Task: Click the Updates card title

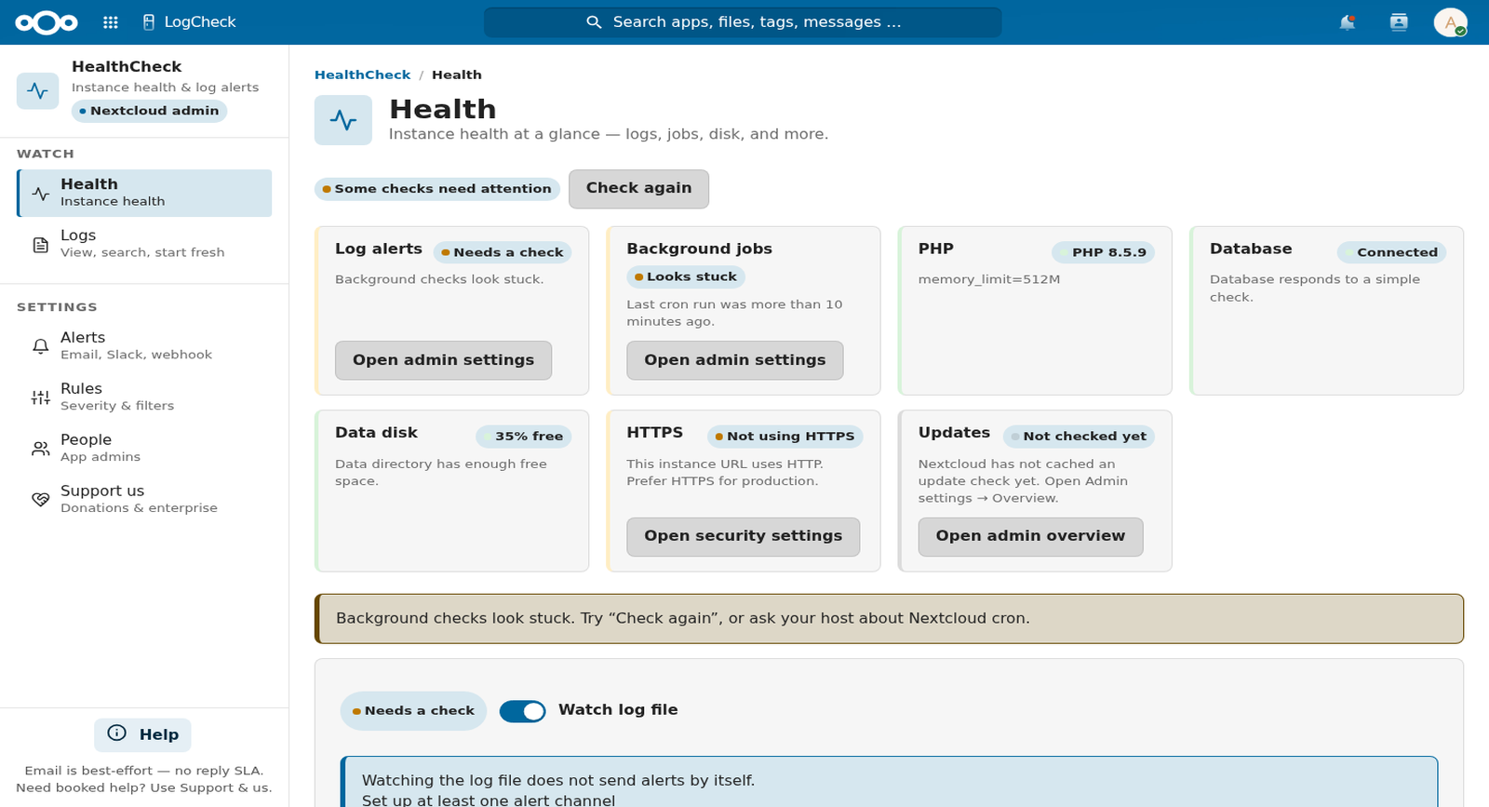Action: pos(954,433)
